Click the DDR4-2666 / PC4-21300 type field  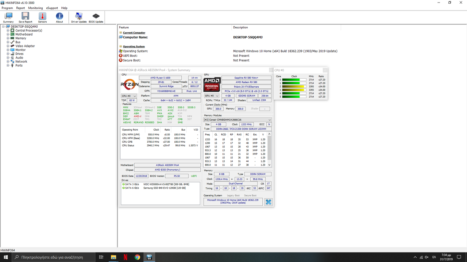click(241, 129)
